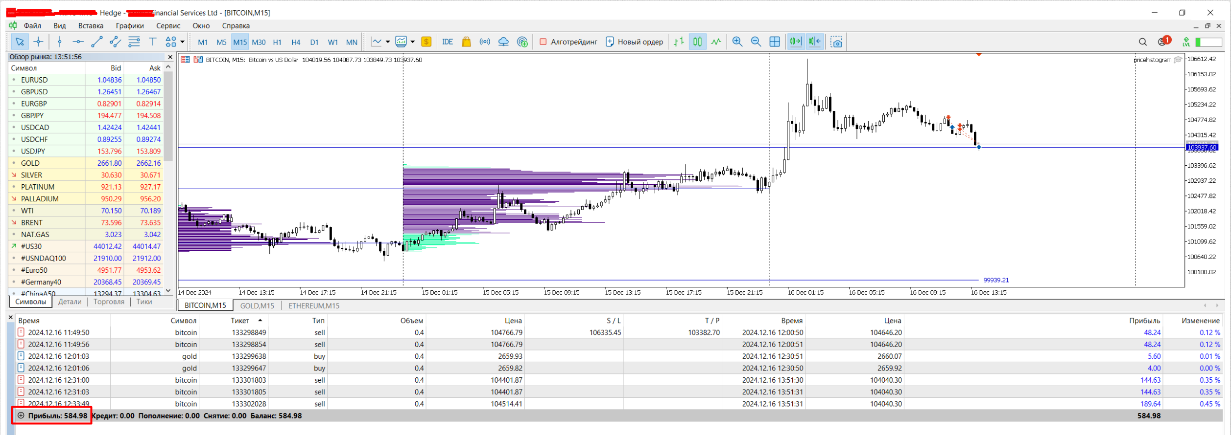Select the cursor arrow tool

point(20,42)
